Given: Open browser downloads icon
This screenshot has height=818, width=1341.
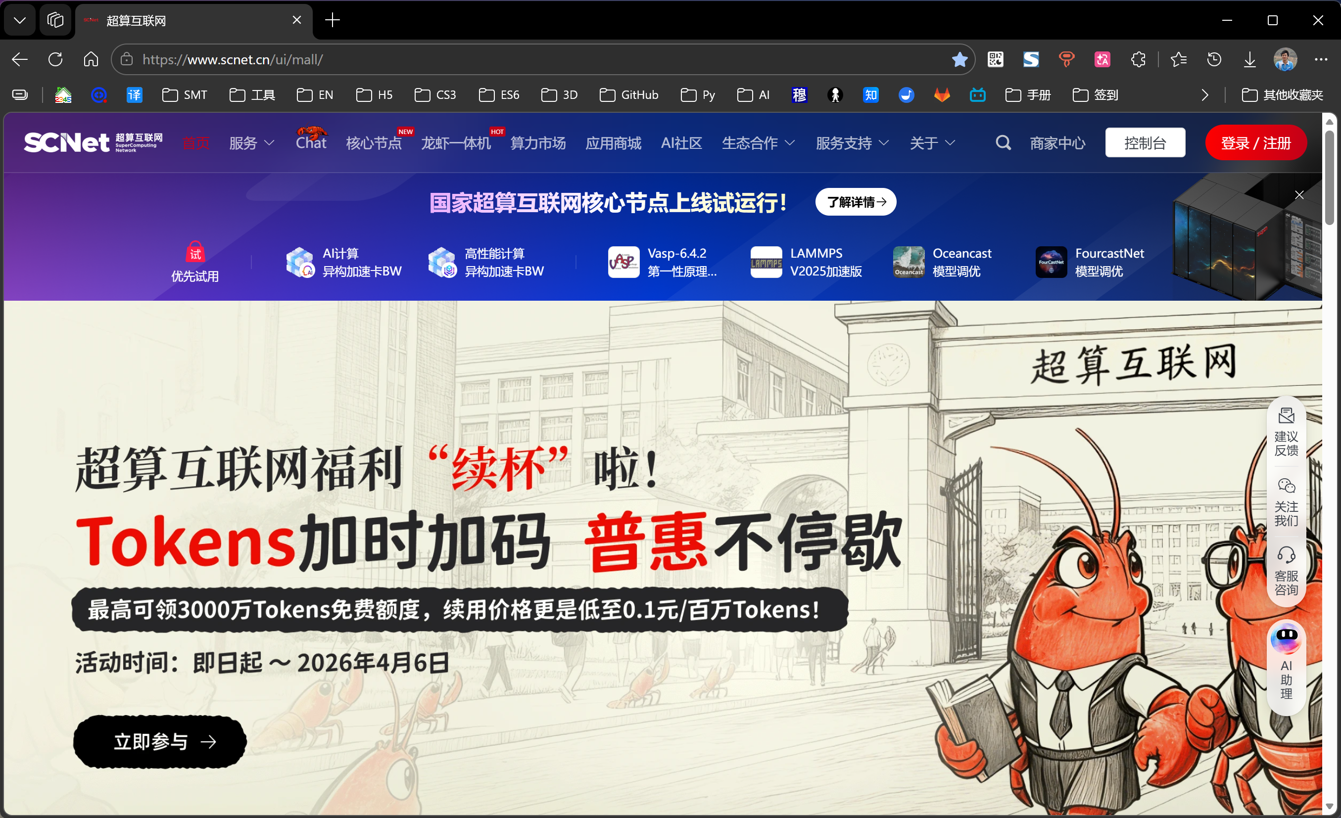Looking at the screenshot, I should pos(1249,59).
